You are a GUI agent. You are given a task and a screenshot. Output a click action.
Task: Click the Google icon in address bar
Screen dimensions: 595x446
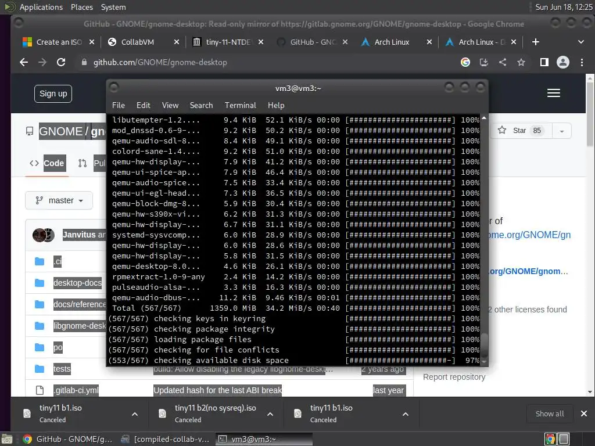pos(465,62)
